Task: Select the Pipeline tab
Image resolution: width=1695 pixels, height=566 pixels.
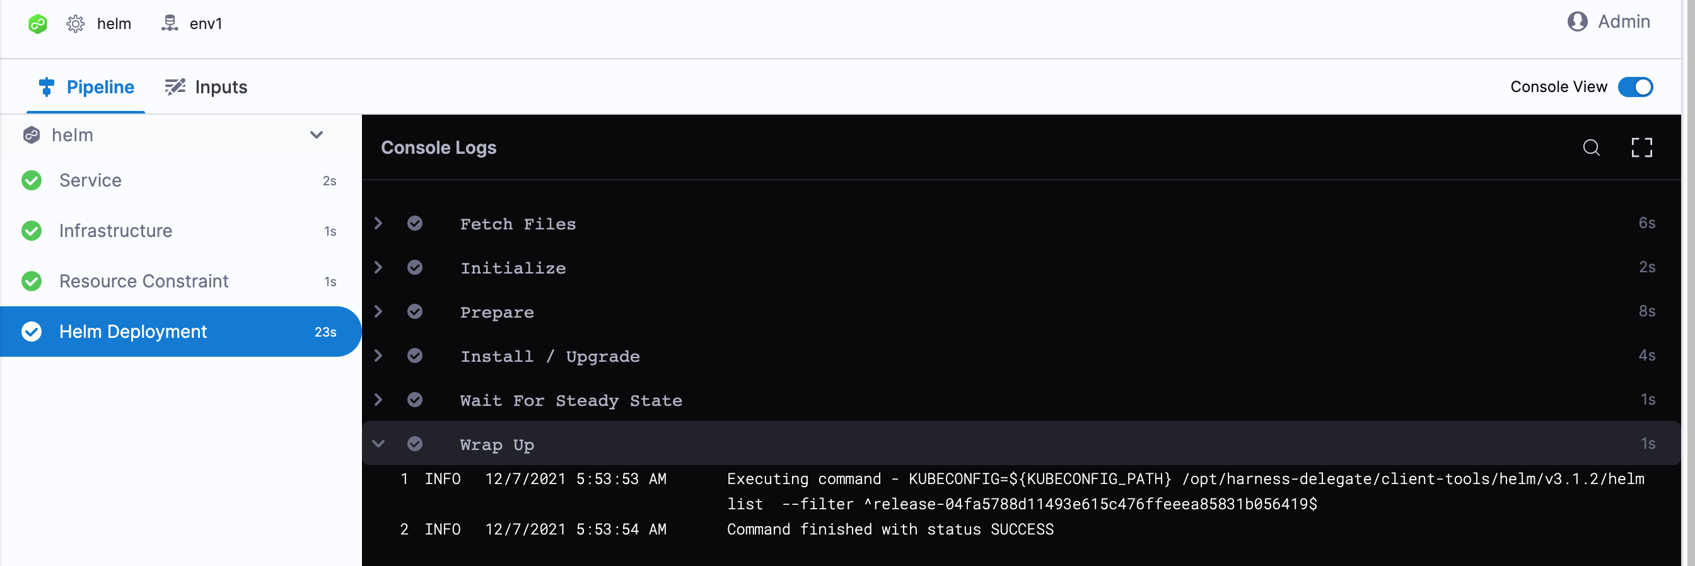Action: (86, 87)
